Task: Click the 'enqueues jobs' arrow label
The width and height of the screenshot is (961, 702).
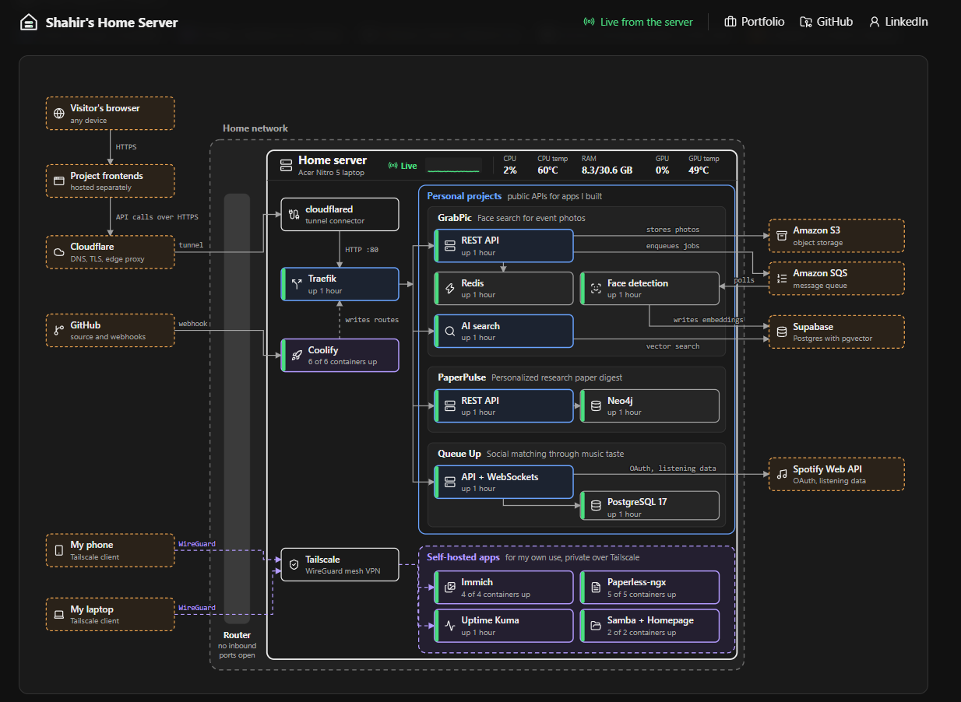Action: pos(673,246)
